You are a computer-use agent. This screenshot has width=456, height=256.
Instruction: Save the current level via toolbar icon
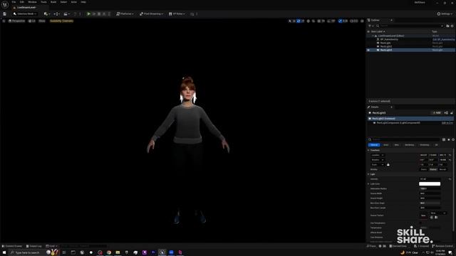pos(5,14)
